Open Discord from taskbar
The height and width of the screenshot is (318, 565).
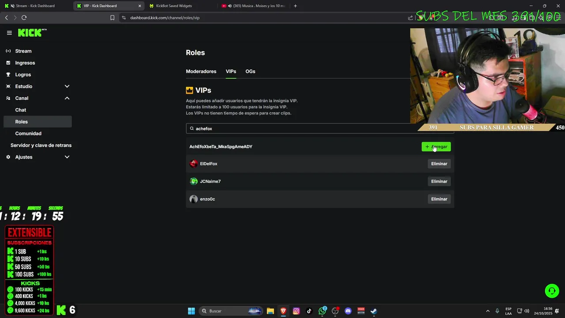[x=348, y=311]
